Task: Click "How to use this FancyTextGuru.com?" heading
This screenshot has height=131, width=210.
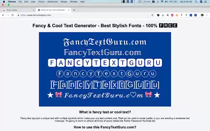Action: pos(105,127)
